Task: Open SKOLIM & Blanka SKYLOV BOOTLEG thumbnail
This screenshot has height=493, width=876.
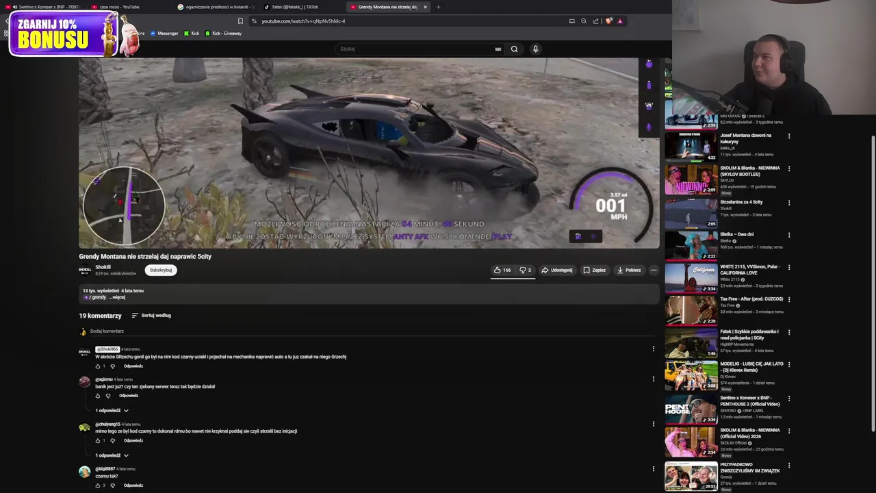Action: 691,179
